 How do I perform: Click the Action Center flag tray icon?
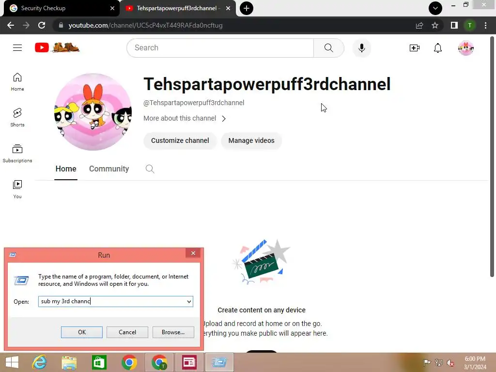click(426, 363)
